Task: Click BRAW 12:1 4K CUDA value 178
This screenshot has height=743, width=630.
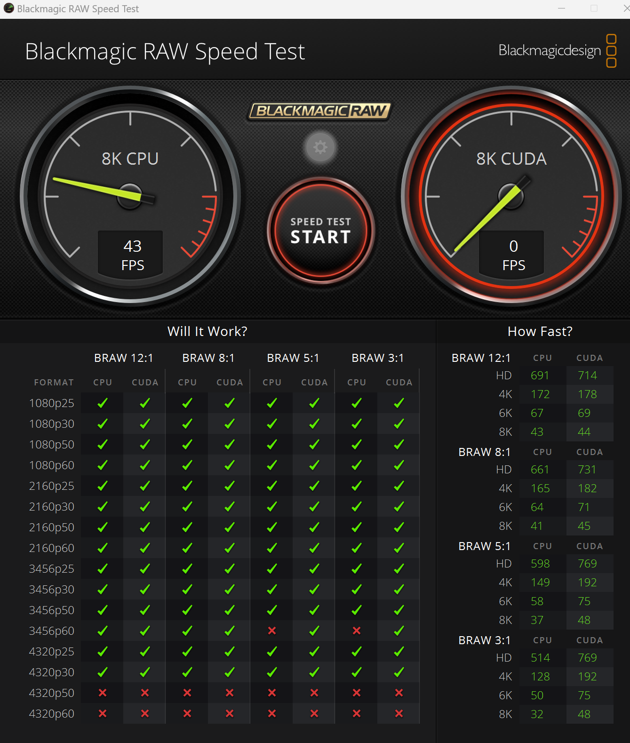Action: click(x=587, y=394)
